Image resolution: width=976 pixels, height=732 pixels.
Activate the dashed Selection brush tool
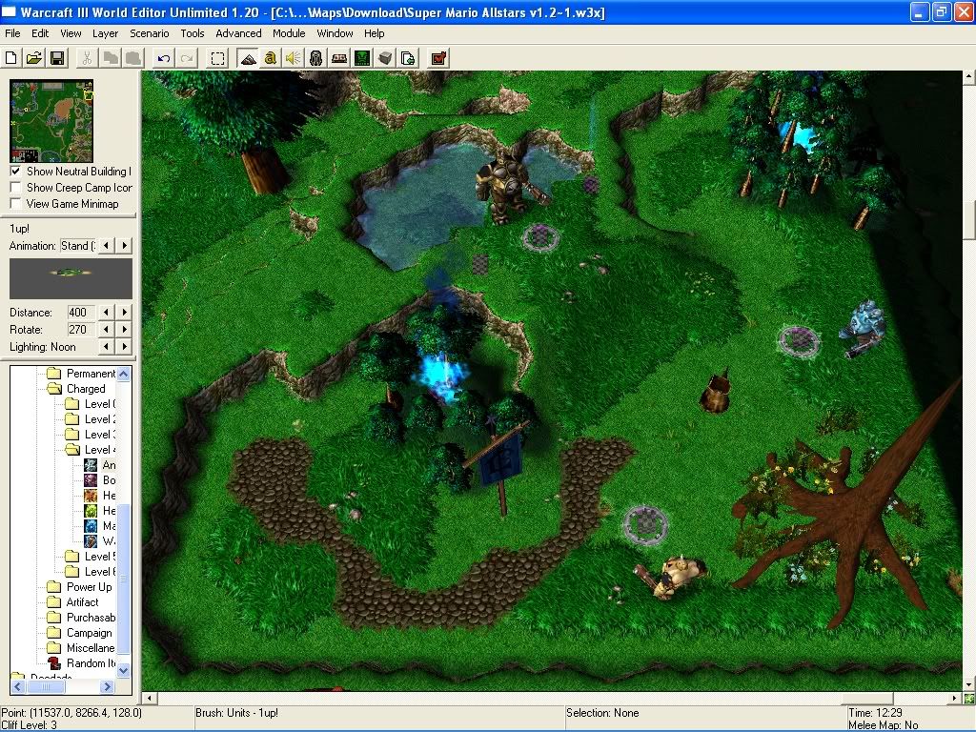tap(217, 58)
